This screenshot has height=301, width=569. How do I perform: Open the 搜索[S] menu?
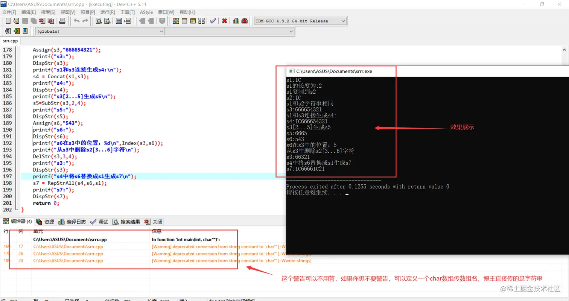[x=48, y=12]
